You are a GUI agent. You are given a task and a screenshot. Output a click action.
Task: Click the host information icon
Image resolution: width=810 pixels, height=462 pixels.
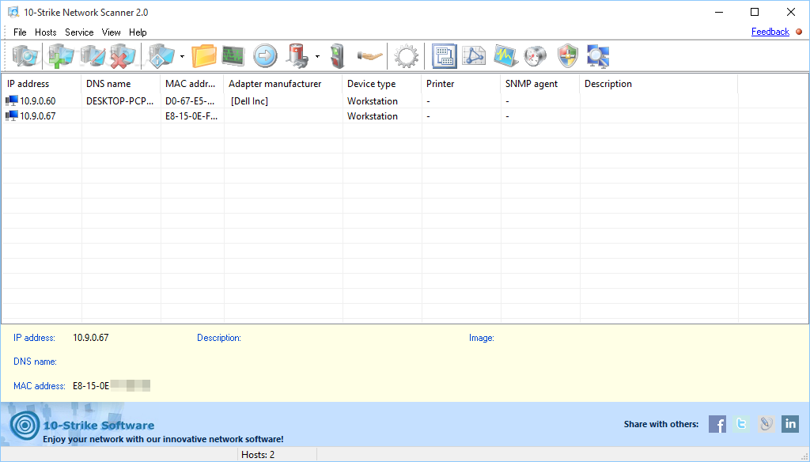pyautogui.click(x=161, y=56)
